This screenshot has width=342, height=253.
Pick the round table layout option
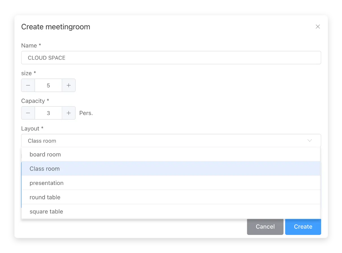[x=171, y=197]
